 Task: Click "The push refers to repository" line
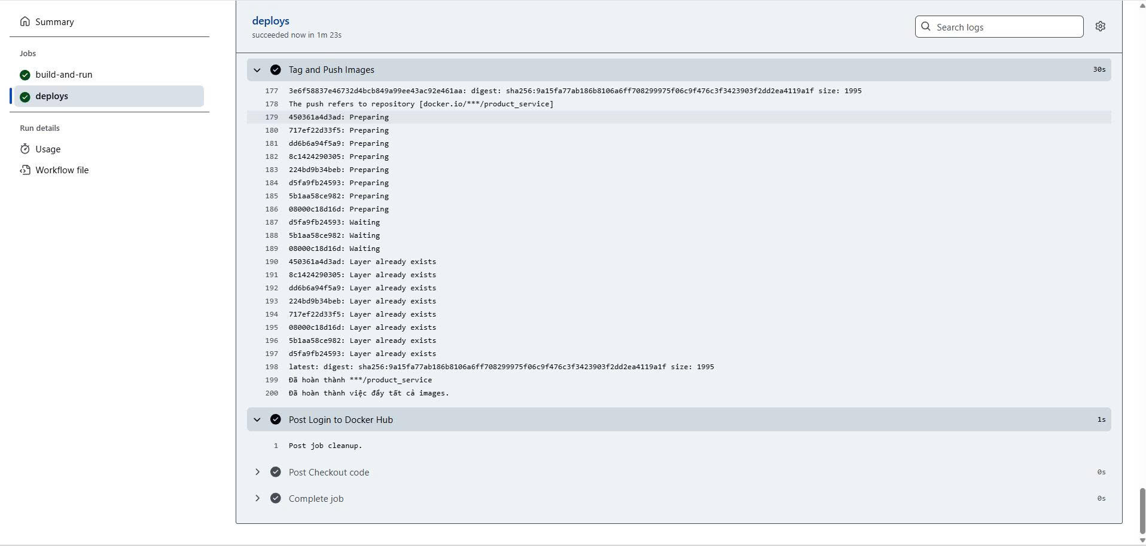click(x=421, y=104)
